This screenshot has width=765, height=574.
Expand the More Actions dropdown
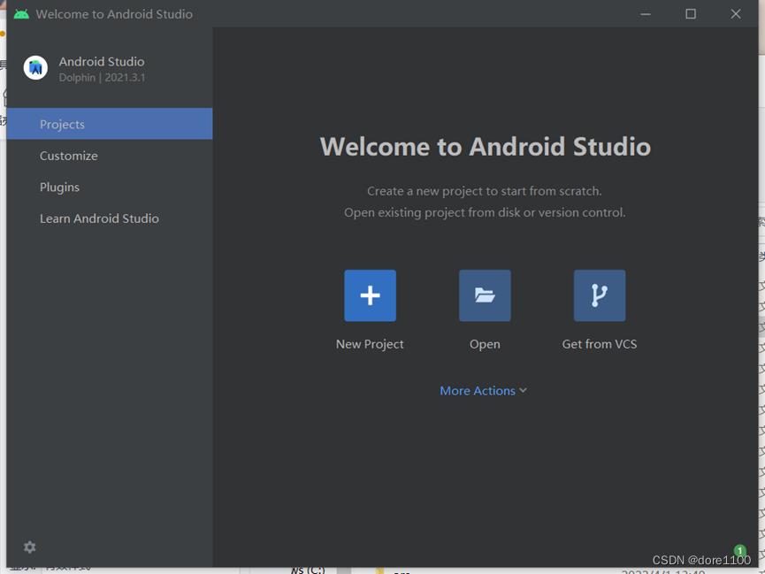[x=483, y=390]
